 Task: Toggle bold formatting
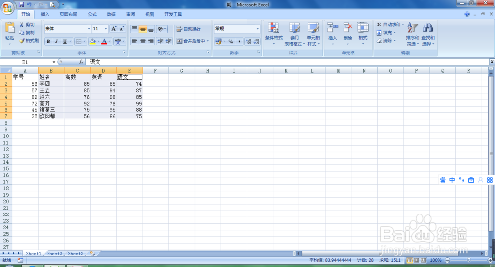(49, 41)
